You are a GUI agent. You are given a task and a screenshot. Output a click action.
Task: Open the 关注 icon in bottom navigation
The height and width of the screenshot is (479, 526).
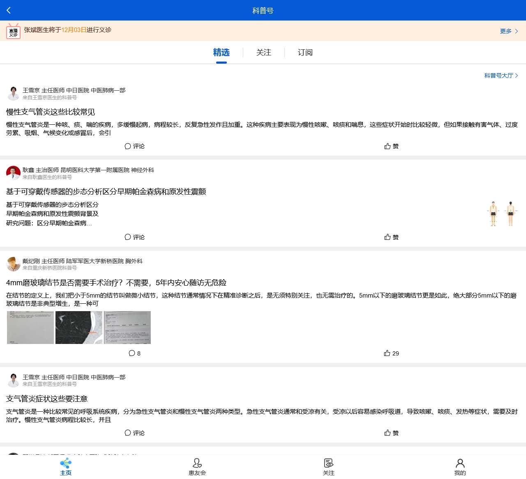coord(328,466)
